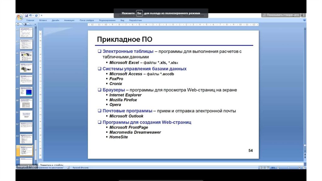Select slide 49 thumbnail
This screenshot has height=181, width=322.
[26, 92]
